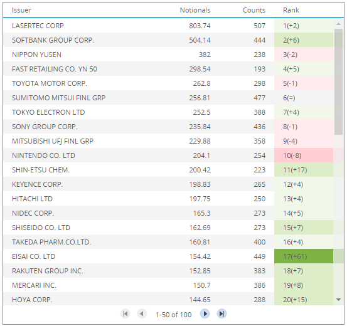Click the 507 counts value
347x326 pixels.
pos(259,26)
